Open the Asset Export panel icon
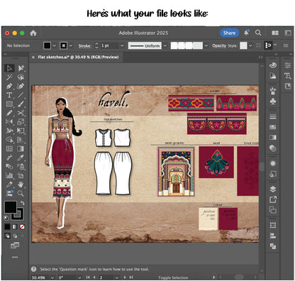The width and height of the screenshot is (295, 281). pyautogui.click(x=273, y=199)
